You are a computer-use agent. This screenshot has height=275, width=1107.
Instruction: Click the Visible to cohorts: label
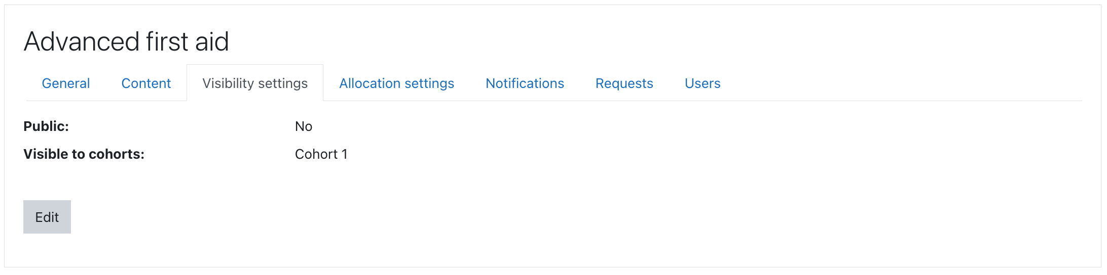tap(84, 154)
